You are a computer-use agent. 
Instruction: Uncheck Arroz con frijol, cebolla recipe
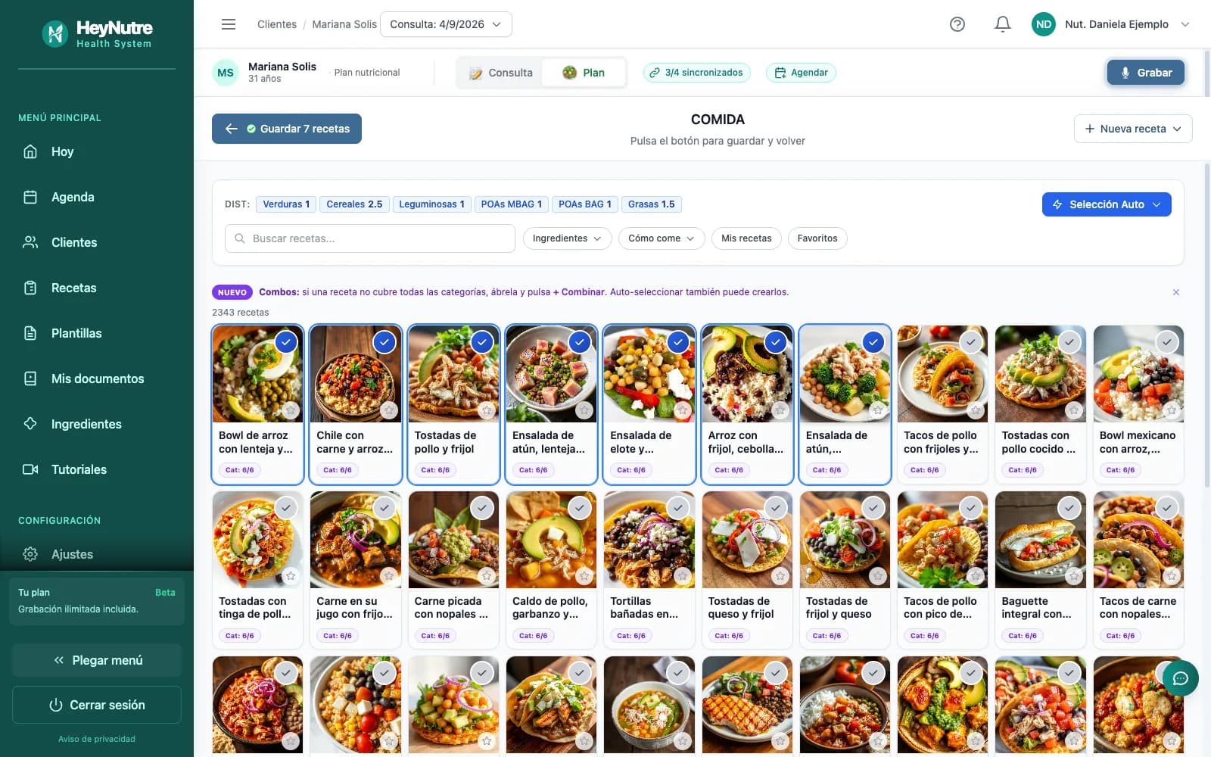point(776,342)
